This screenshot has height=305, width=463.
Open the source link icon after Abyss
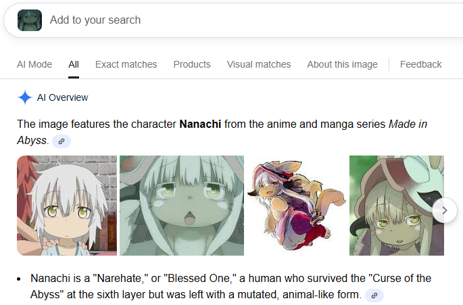coord(62,141)
